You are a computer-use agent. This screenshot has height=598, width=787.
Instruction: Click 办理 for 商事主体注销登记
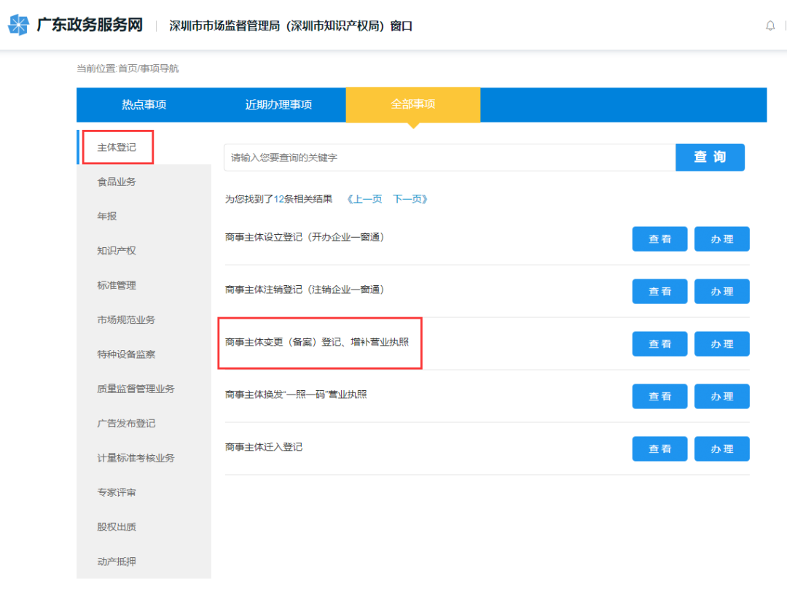pos(721,292)
